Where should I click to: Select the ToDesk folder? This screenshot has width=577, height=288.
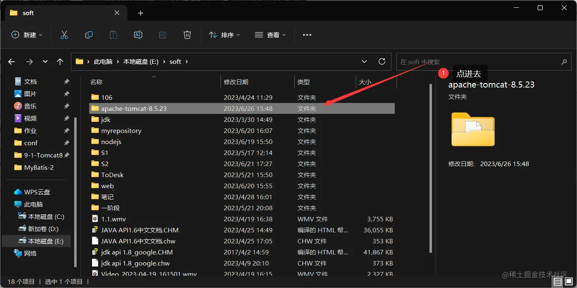click(112, 175)
